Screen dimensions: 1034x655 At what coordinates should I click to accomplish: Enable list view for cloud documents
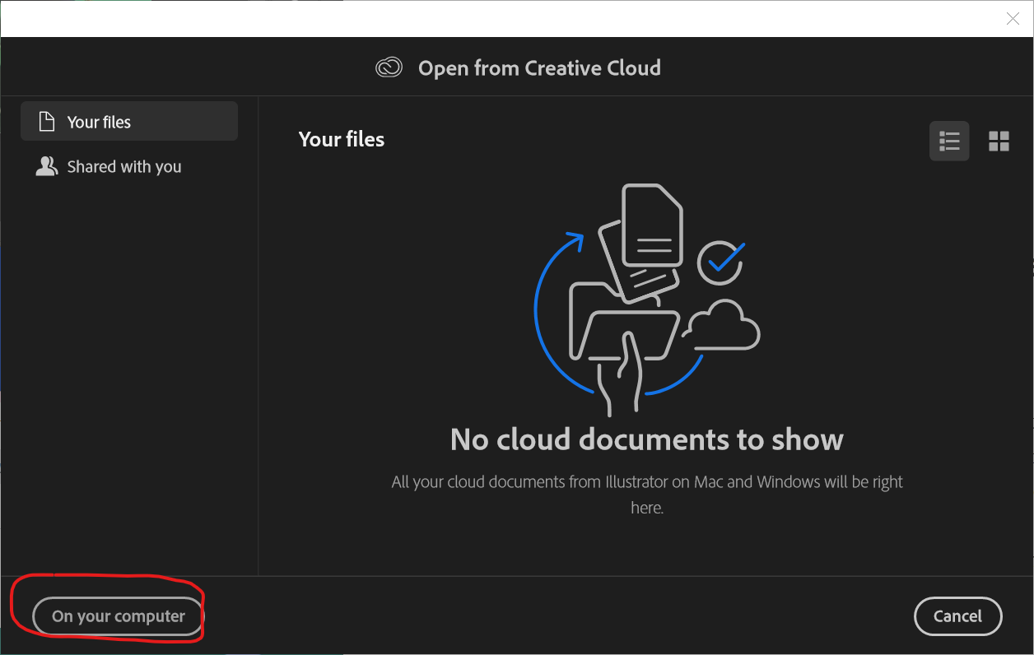click(x=949, y=141)
